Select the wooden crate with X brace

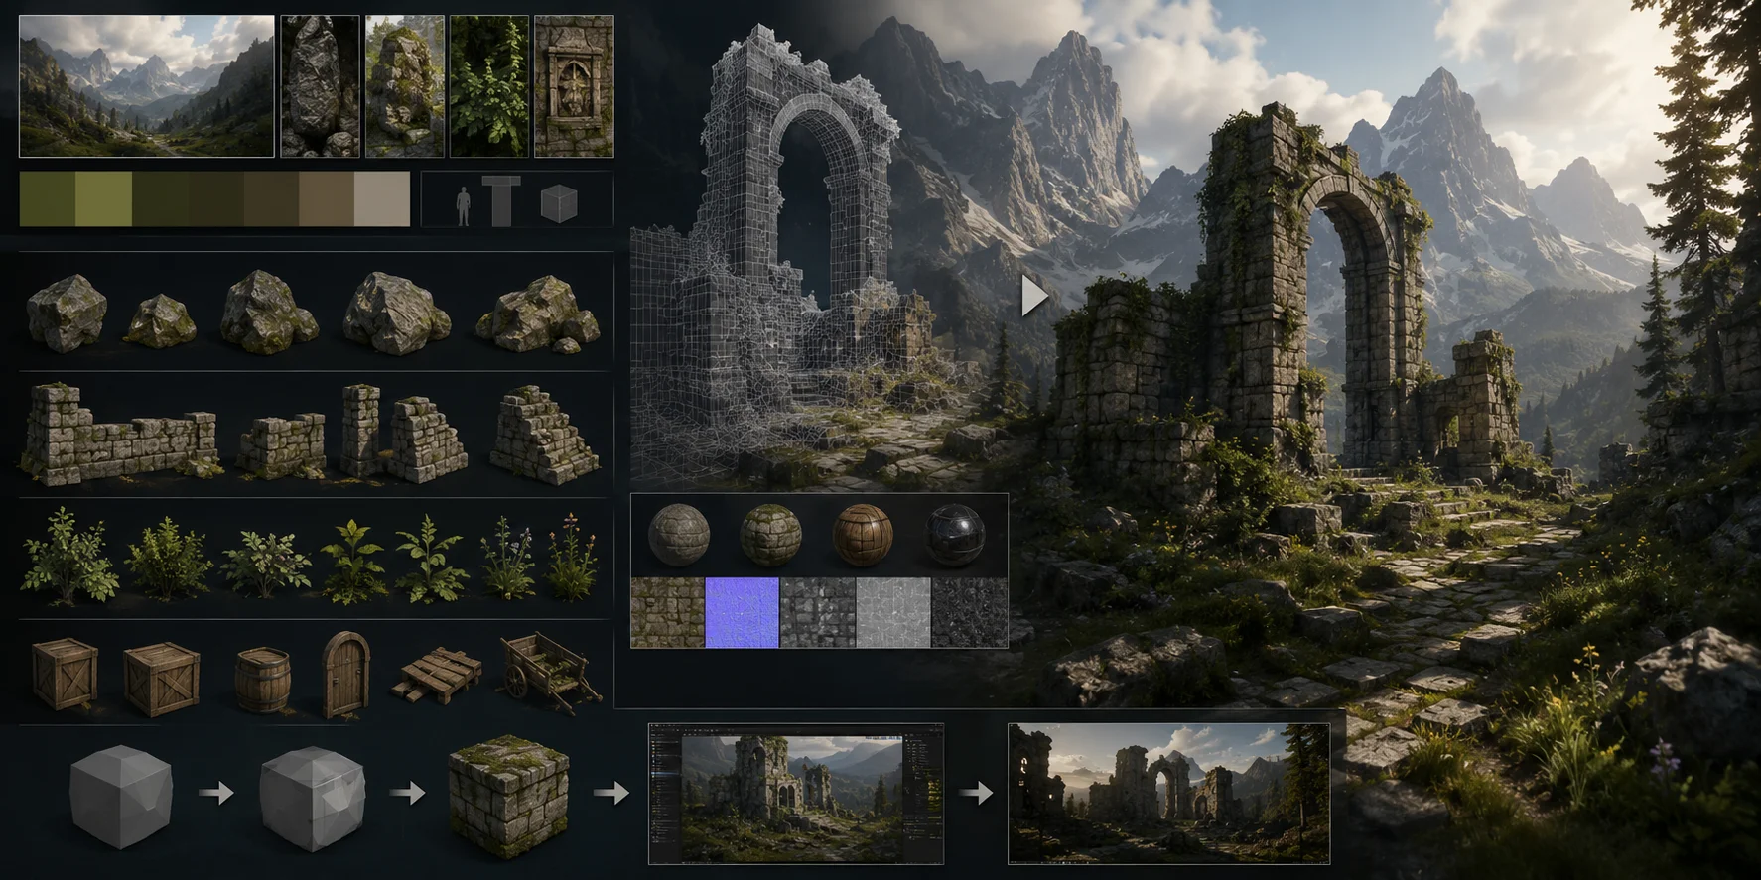coord(161,680)
